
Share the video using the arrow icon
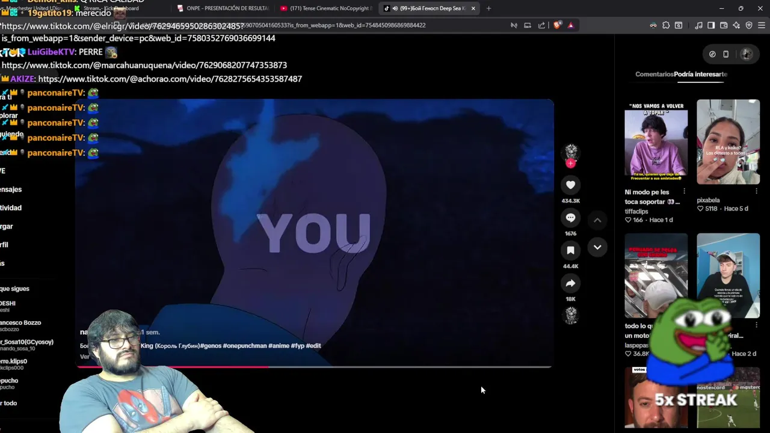(570, 283)
